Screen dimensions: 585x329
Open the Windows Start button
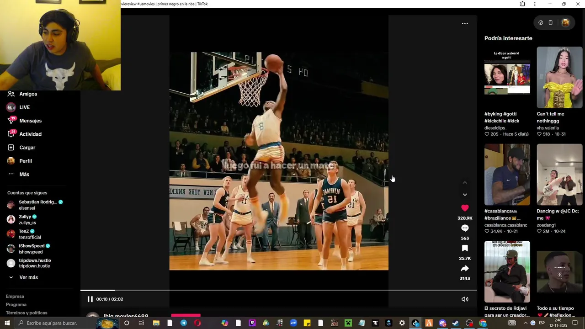coord(7,323)
